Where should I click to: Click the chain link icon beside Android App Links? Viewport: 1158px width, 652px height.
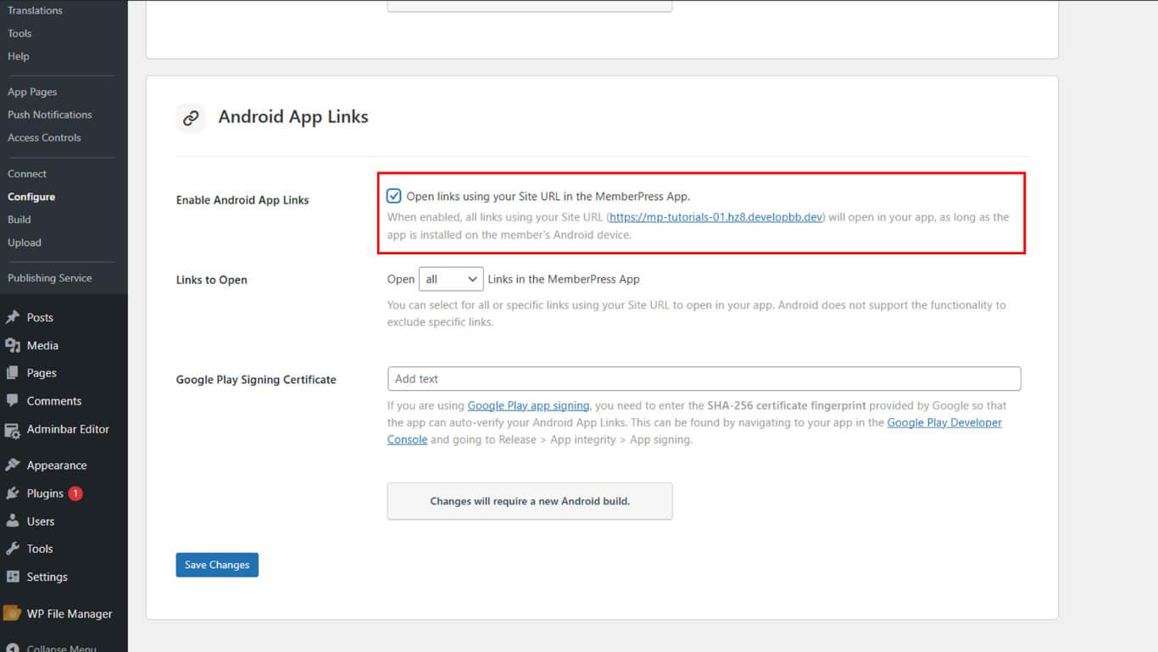(x=191, y=118)
